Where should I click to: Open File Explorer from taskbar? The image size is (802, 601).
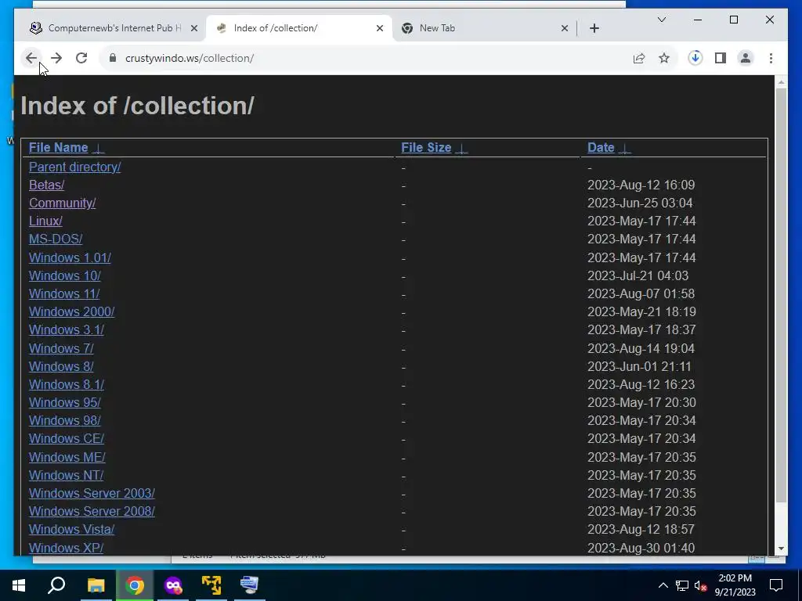tap(96, 585)
